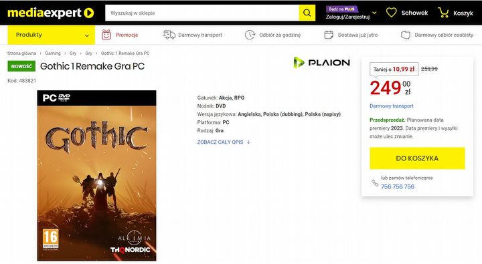Click the Darmowy transport link under price

pos(392,106)
